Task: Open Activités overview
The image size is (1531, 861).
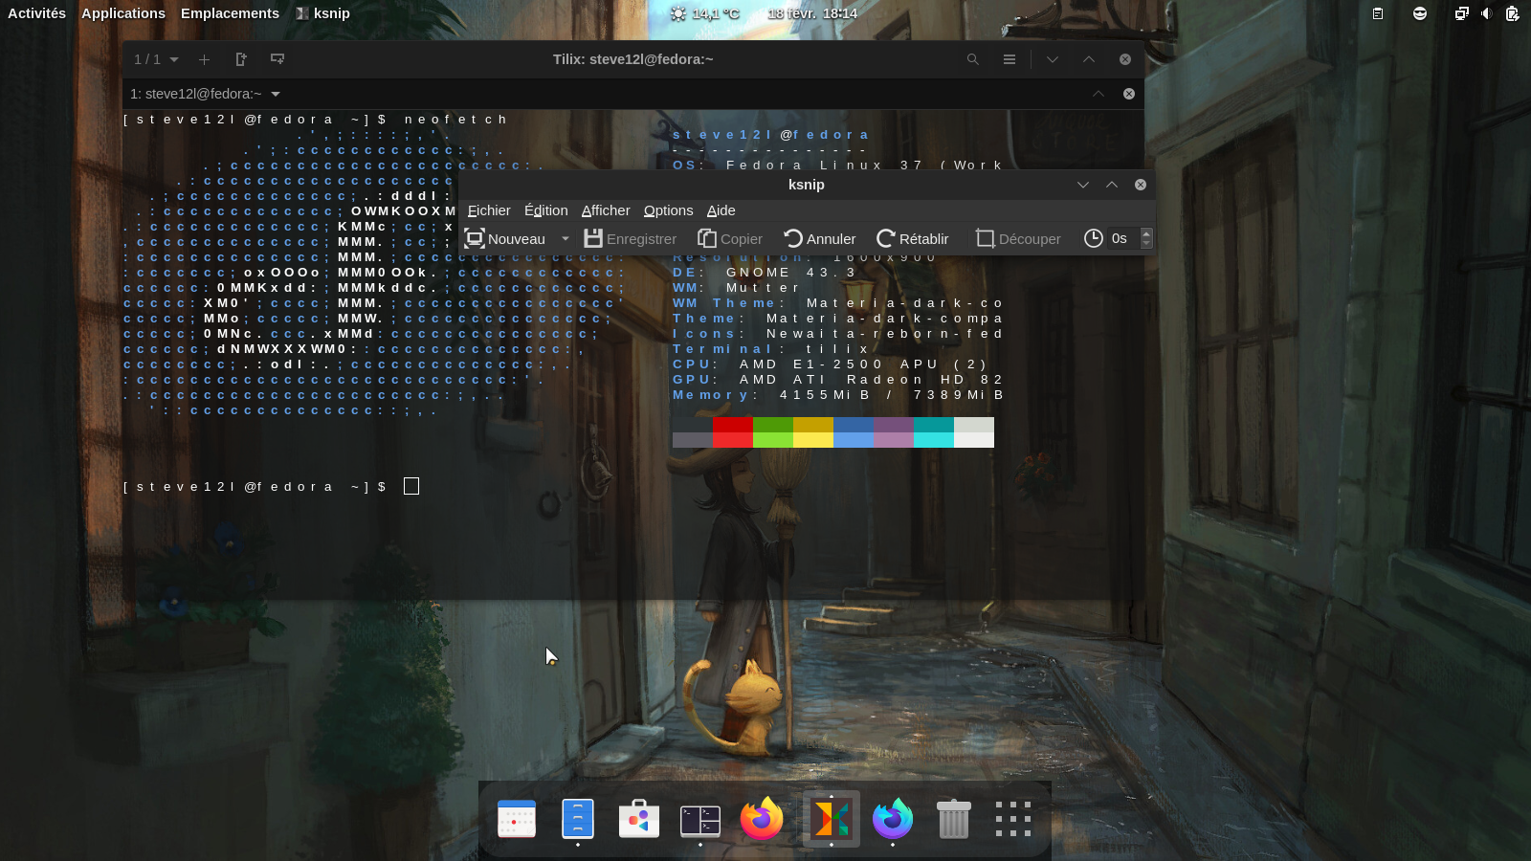Action: tap(36, 13)
